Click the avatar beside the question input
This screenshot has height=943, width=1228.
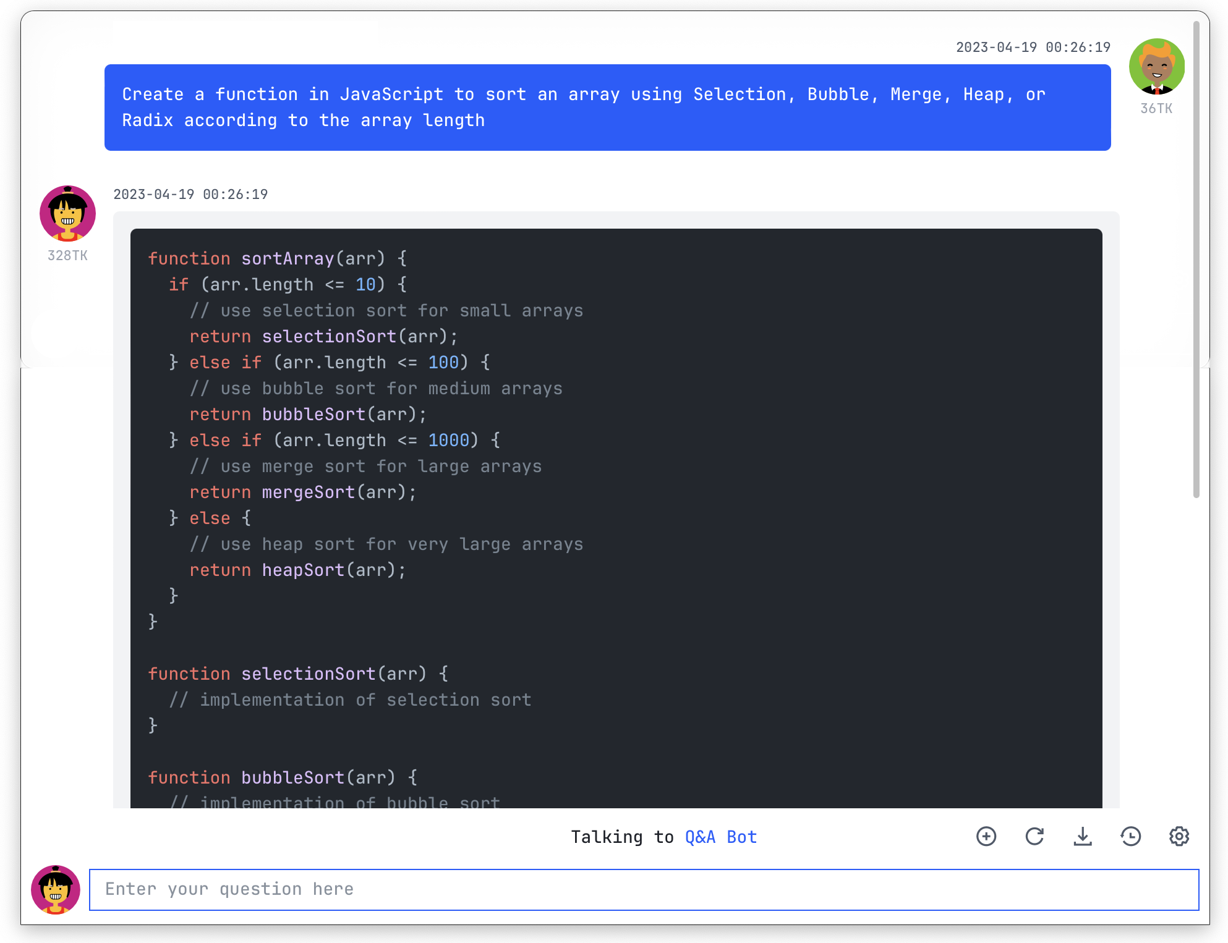pos(56,889)
